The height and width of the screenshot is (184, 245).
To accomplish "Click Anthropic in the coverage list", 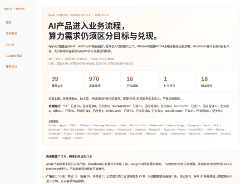I will 93,134.
